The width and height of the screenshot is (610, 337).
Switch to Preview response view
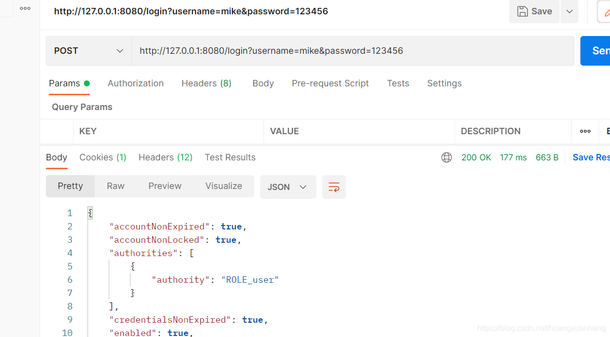(165, 186)
